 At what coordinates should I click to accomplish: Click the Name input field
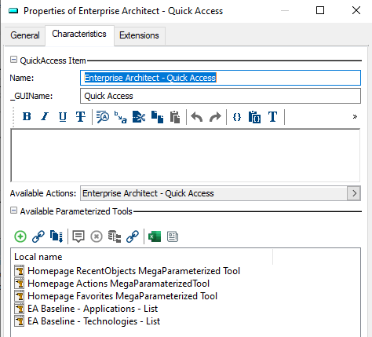pos(221,78)
